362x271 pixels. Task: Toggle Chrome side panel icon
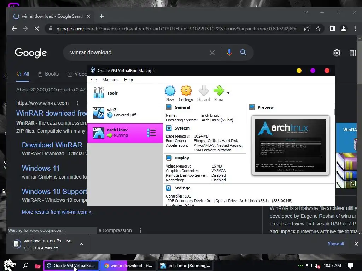pyautogui.click(x=332, y=29)
